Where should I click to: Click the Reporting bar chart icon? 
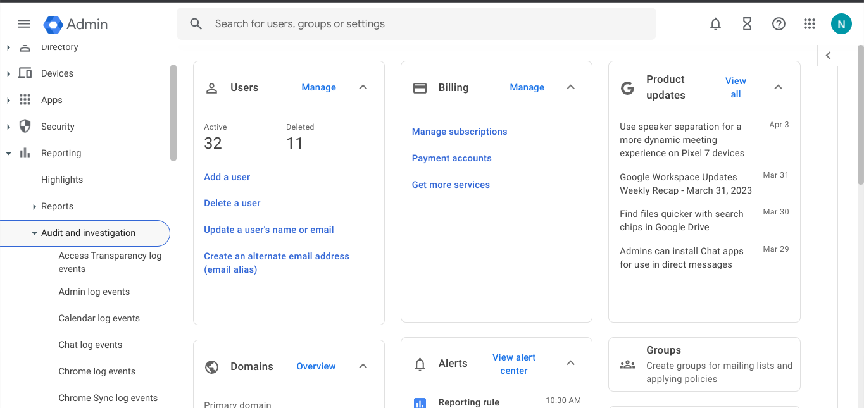[x=25, y=153]
